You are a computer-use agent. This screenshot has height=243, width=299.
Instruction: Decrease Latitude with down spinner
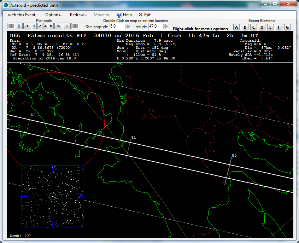tap(166, 28)
